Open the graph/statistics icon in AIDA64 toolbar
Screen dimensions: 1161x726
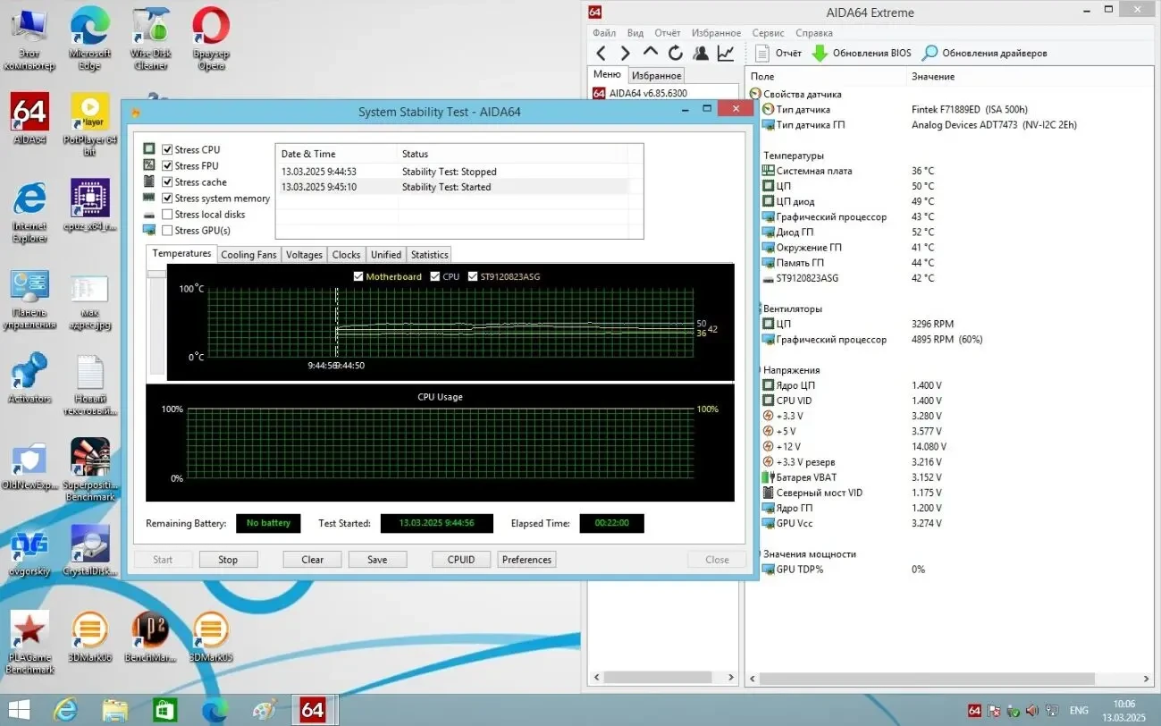(726, 52)
